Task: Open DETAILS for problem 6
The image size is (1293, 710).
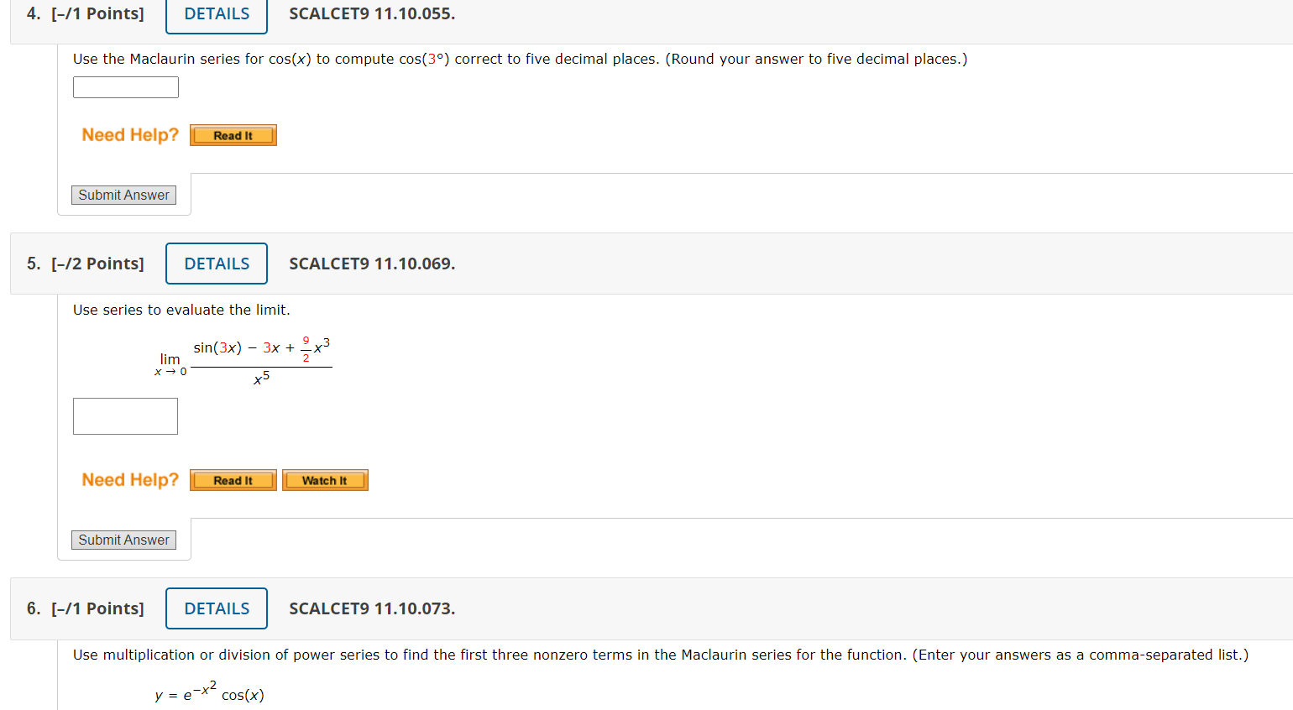Action: tap(216, 608)
